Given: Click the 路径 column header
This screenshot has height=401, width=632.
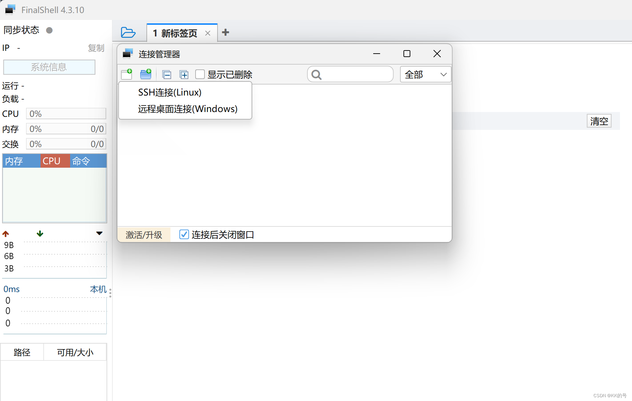Looking at the screenshot, I should [22, 352].
